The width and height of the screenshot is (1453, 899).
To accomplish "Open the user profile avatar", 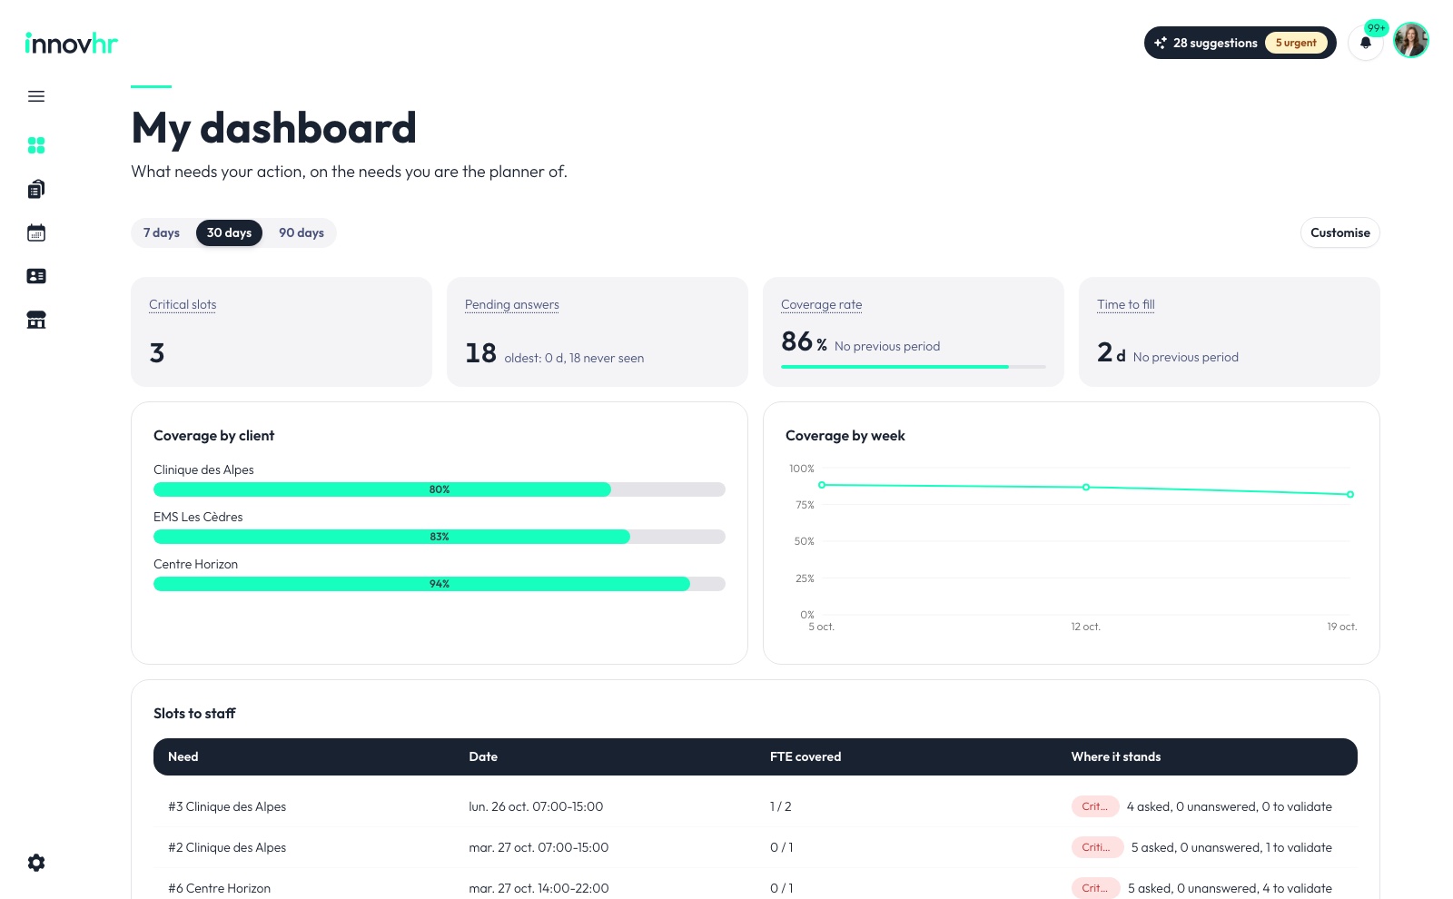I will [x=1411, y=40].
